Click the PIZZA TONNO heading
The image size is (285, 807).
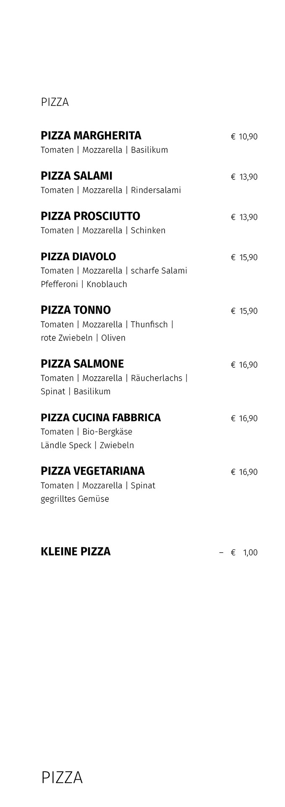[76, 310]
